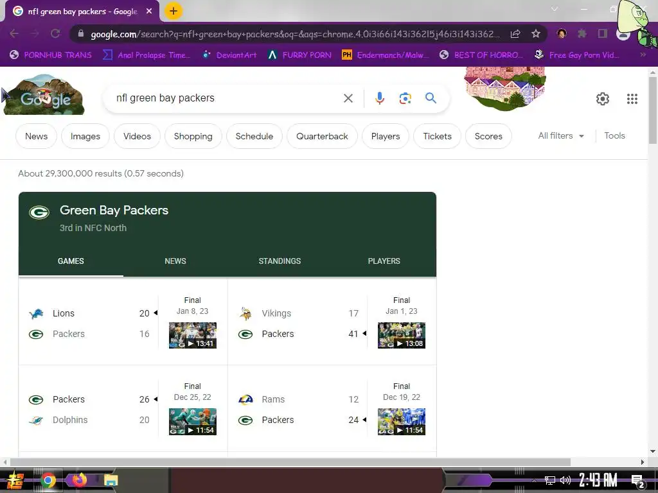Viewport: 658px width, 493px height.
Task: Bookmark this page with the star icon
Action: pyautogui.click(x=535, y=33)
